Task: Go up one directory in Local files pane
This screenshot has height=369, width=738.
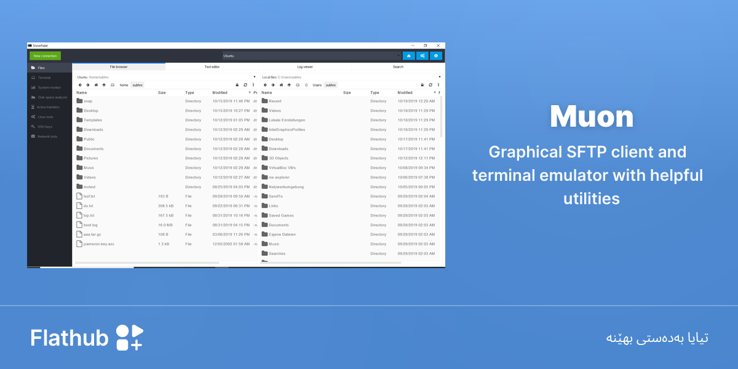Action: point(289,85)
